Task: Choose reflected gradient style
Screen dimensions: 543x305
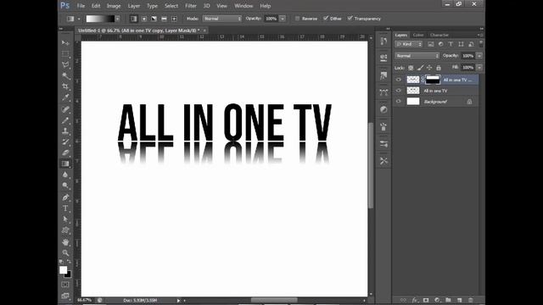Action: pyautogui.click(x=164, y=19)
